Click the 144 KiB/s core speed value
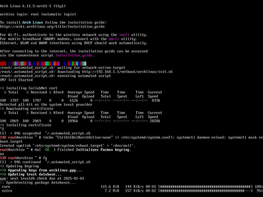The height and width of the screenshot is (197, 263). click(x=135, y=187)
